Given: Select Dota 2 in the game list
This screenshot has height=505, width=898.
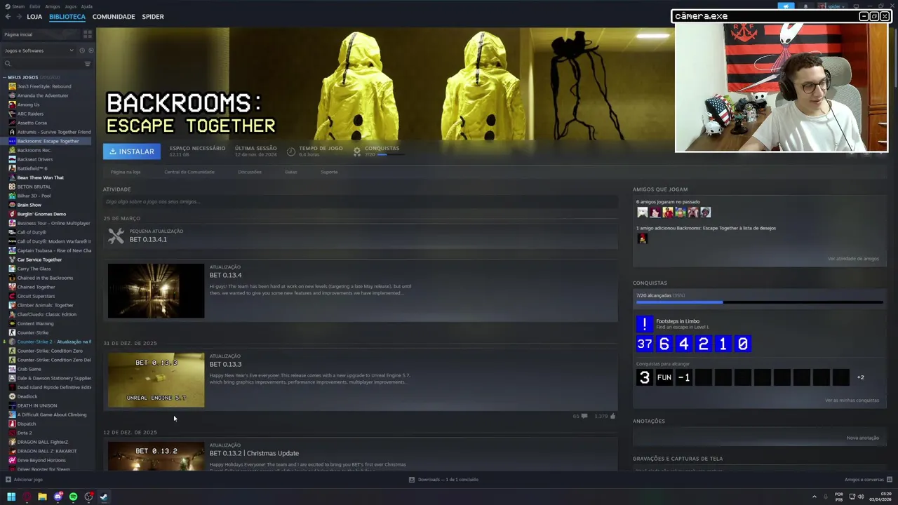Looking at the screenshot, I should click(25, 433).
